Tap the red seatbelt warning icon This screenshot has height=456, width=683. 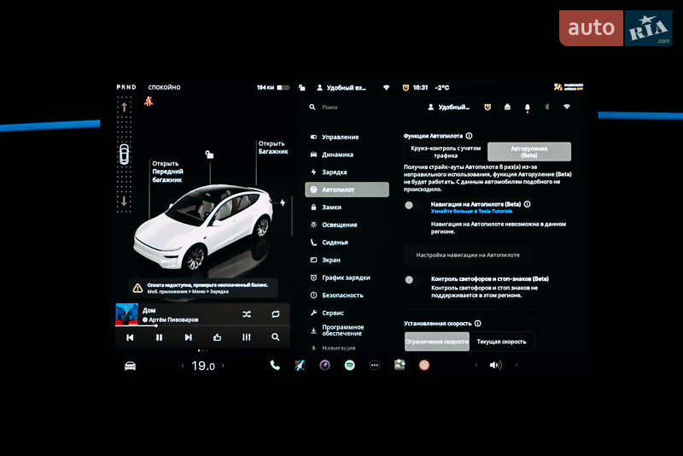pyautogui.click(x=149, y=101)
